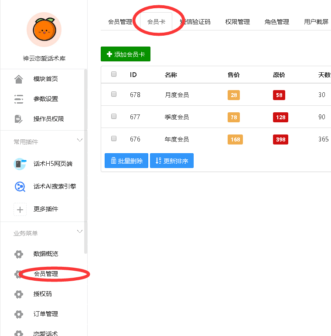This screenshot has width=331, height=336.
Task: Open 订单管理 in the sidebar
Action: click(x=46, y=314)
